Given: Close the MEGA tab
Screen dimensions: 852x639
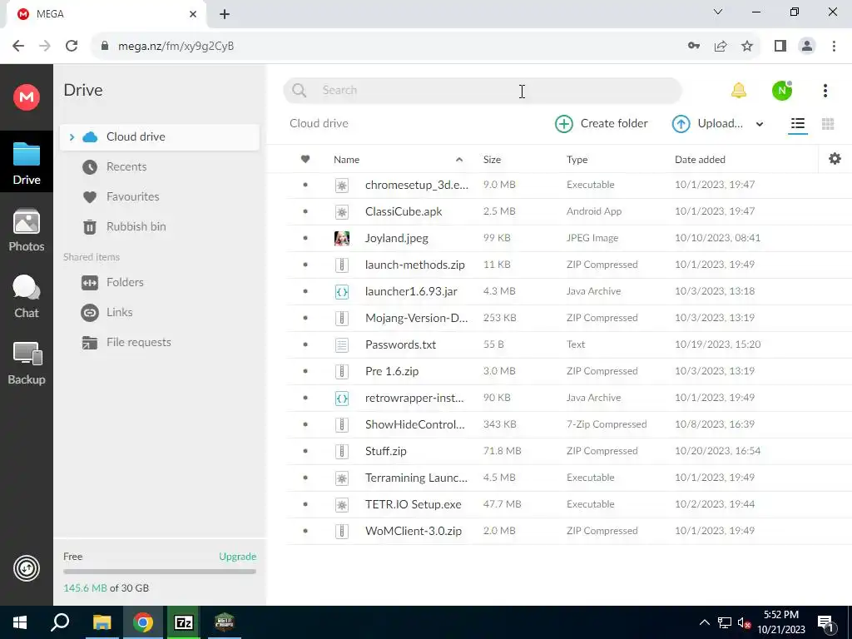Looking at the screenshot, I should (193, 14).
